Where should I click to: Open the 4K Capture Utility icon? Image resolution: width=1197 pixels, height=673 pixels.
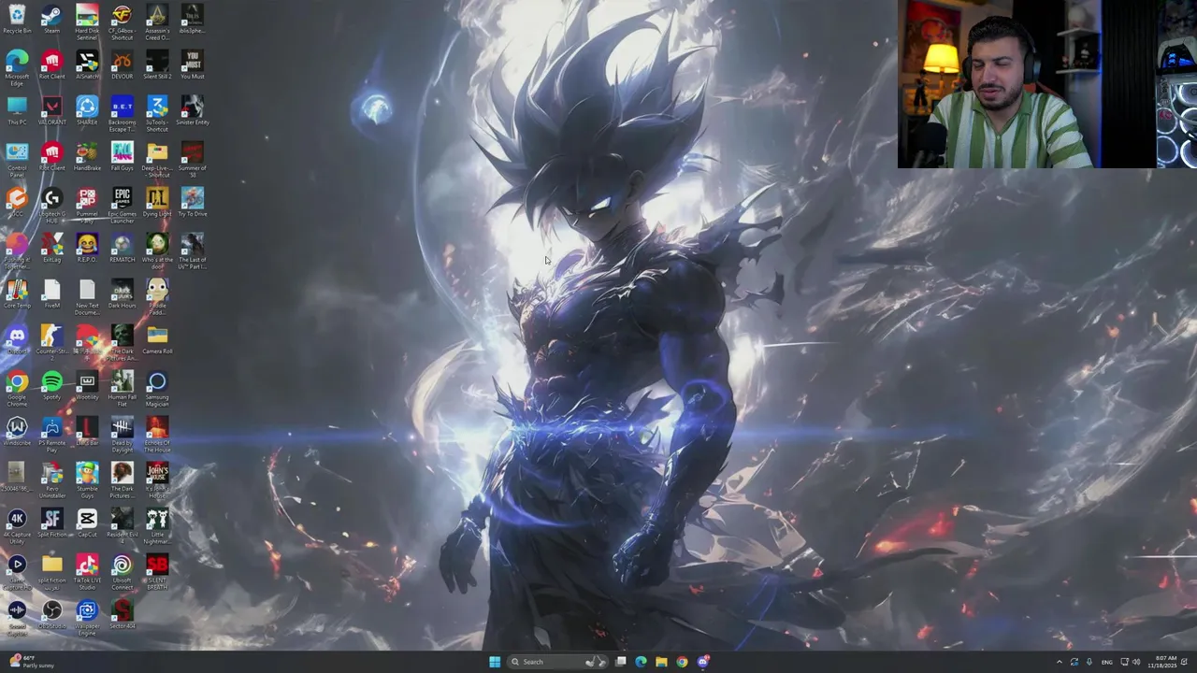tap(17, 526)
